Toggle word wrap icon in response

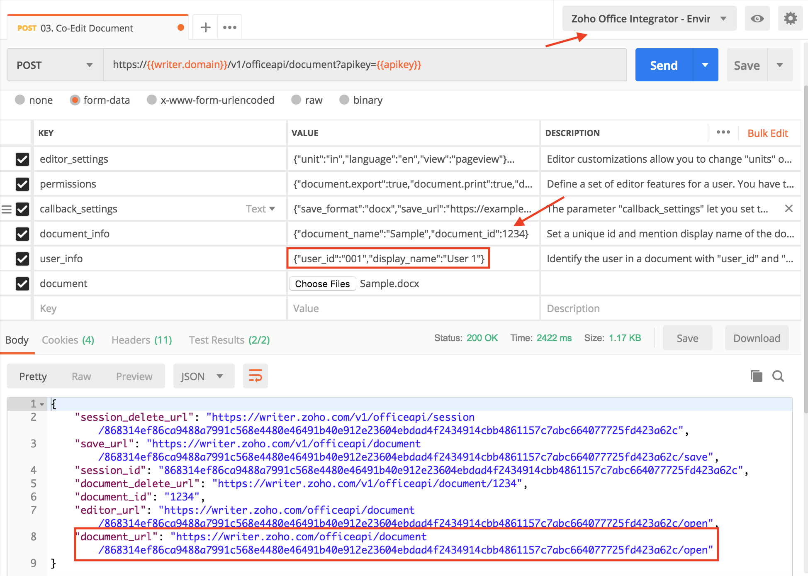pyautogui.click(x=255, y=376)
